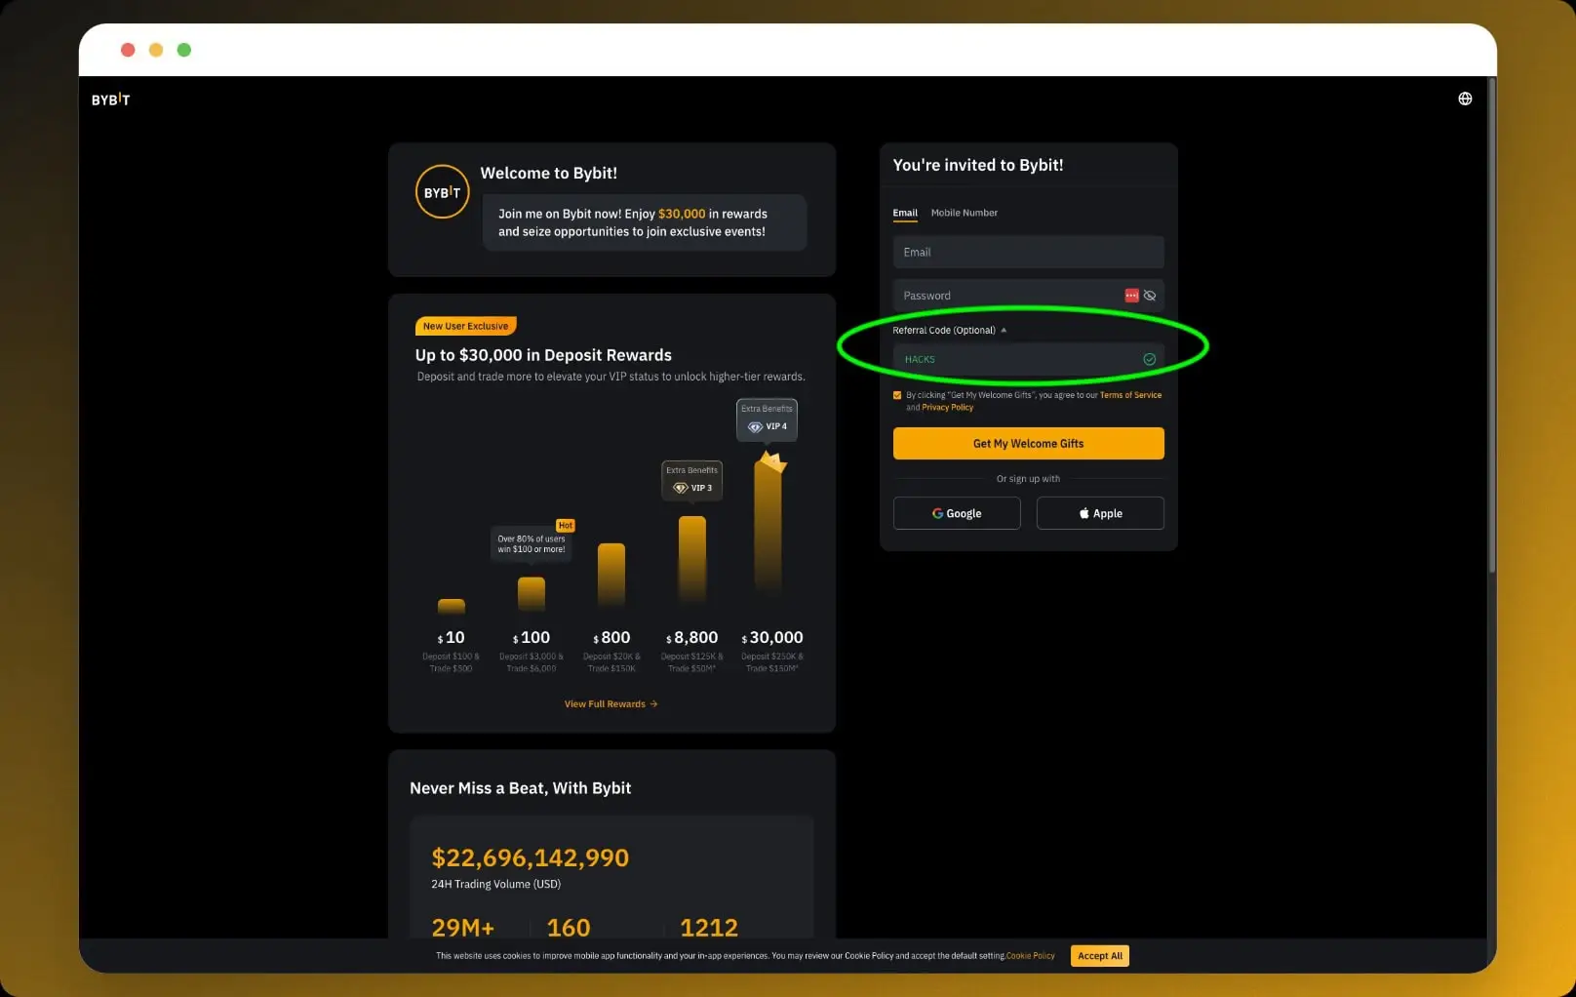Sign up with Google
The width and height of the screenshot is (1576, 997).
(x=957, y=513)
